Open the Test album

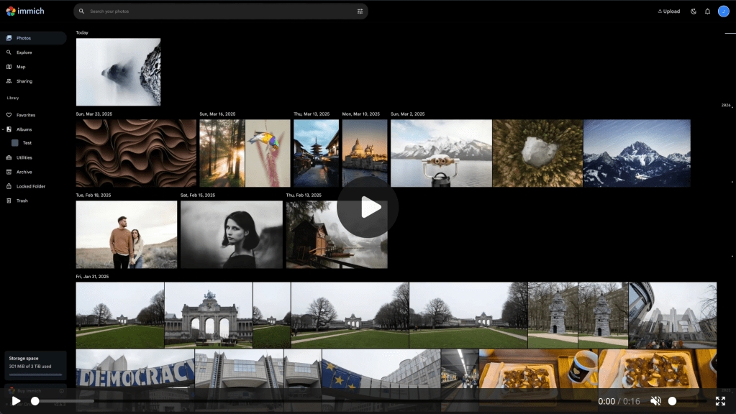click(x=27, y=143)
